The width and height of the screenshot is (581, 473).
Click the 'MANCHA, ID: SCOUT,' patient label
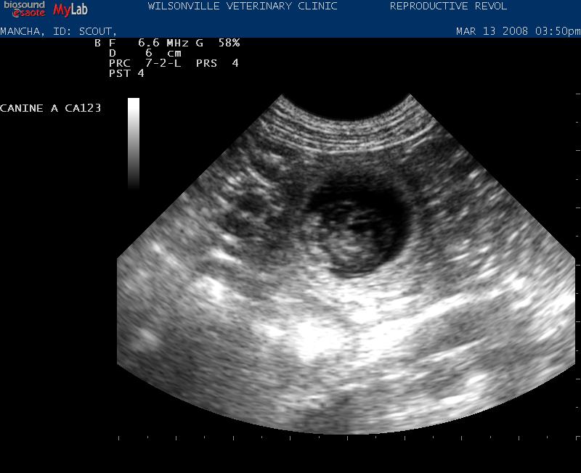coord(59,31)
